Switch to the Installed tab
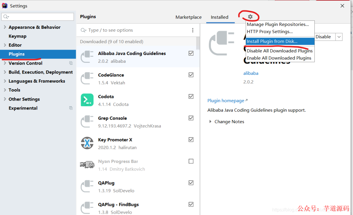 (x=220, y=17)
